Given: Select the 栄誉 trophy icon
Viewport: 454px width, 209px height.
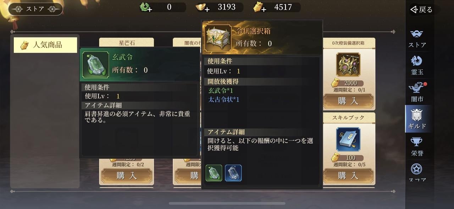Looking at the screenshot, I should 417,146.
